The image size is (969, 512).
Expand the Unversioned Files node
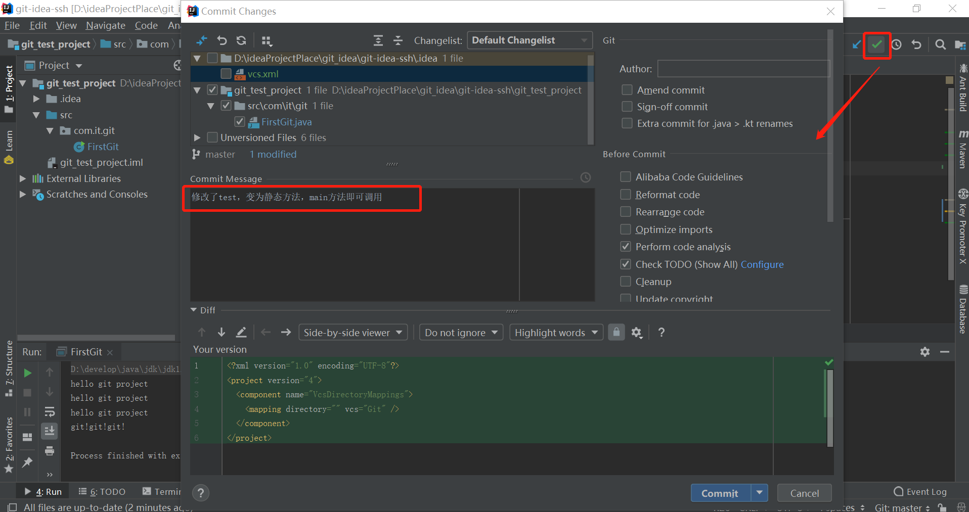[x=197, y=137]
